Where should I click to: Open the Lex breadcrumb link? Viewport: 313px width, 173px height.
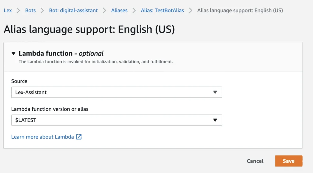8,10
